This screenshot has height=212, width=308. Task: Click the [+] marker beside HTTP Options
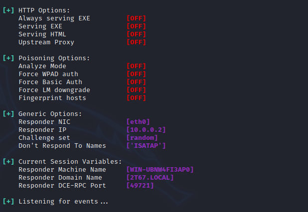(x=8, y=10)
